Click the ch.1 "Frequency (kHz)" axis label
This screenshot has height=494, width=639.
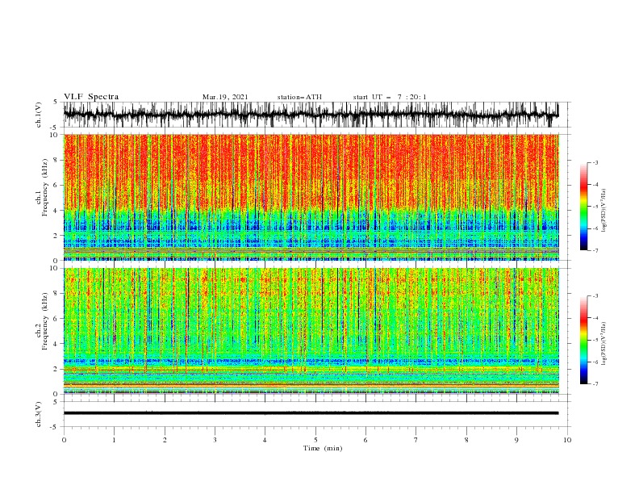click(45, 186)
